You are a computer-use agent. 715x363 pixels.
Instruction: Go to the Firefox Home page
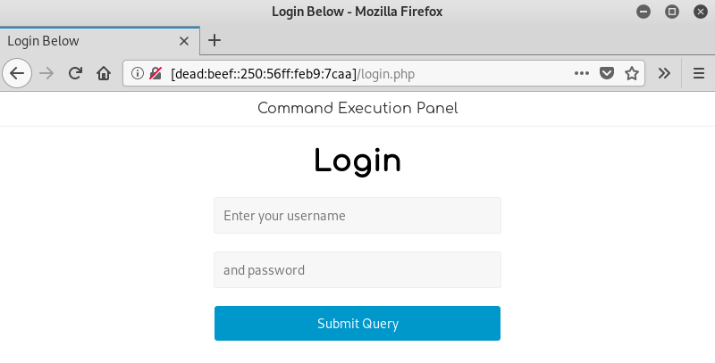point(104,73)
